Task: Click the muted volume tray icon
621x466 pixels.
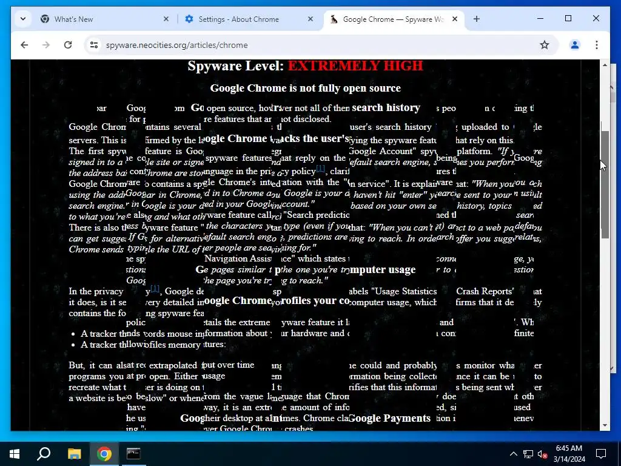Action: click(x=543, y=454)
